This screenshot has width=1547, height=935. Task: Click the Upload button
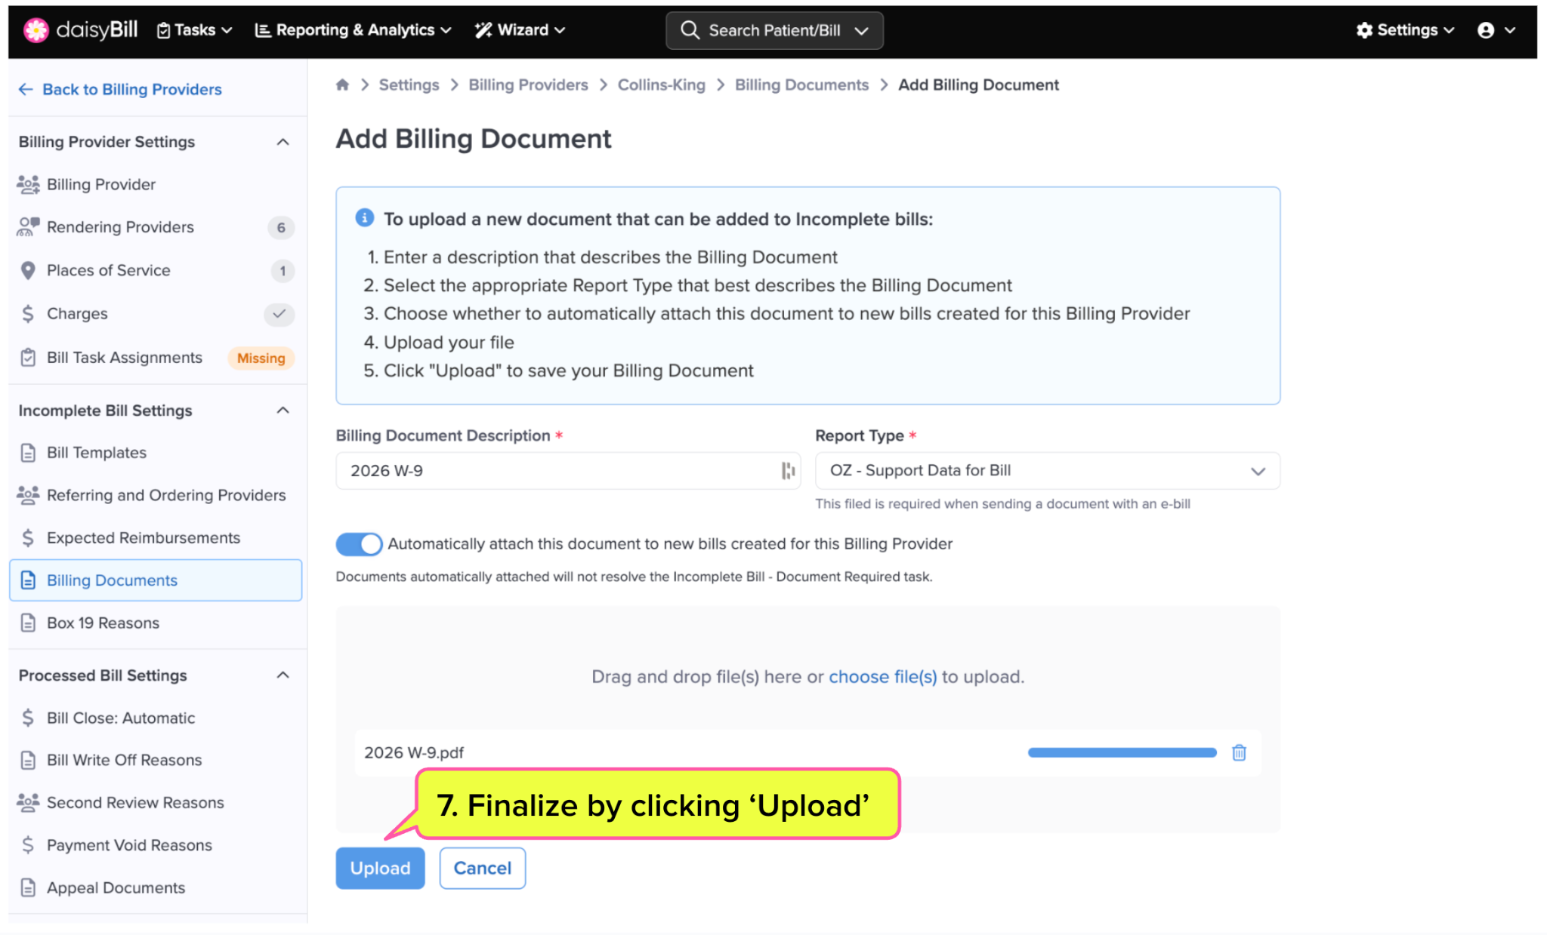click(380, 868)
